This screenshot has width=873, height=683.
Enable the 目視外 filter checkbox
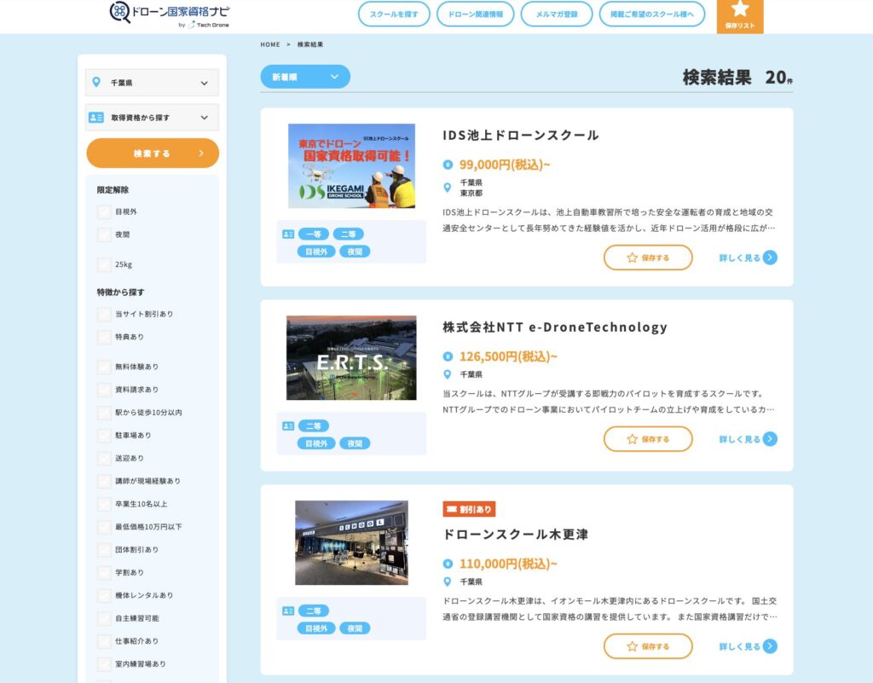point(104,211)
